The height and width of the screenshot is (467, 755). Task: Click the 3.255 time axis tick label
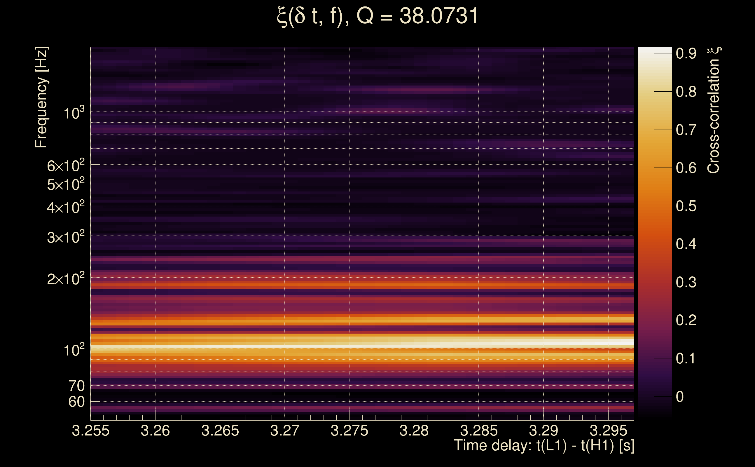click(x=90, y=431)
